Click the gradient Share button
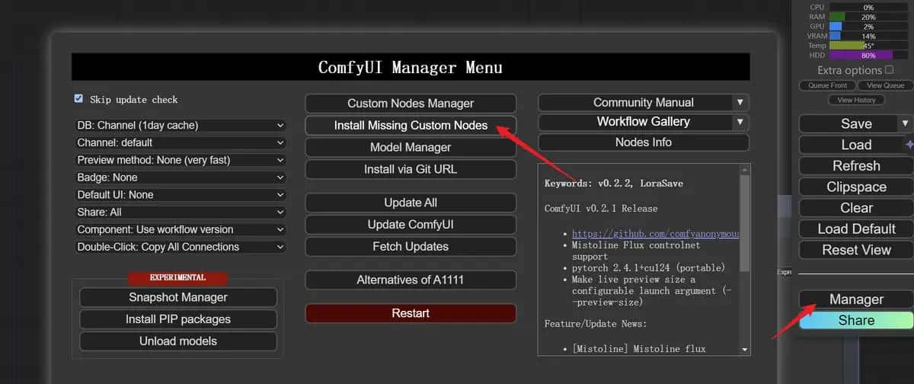Image resolution: width=914 pixels, height=384 pixels. (856, 321)
